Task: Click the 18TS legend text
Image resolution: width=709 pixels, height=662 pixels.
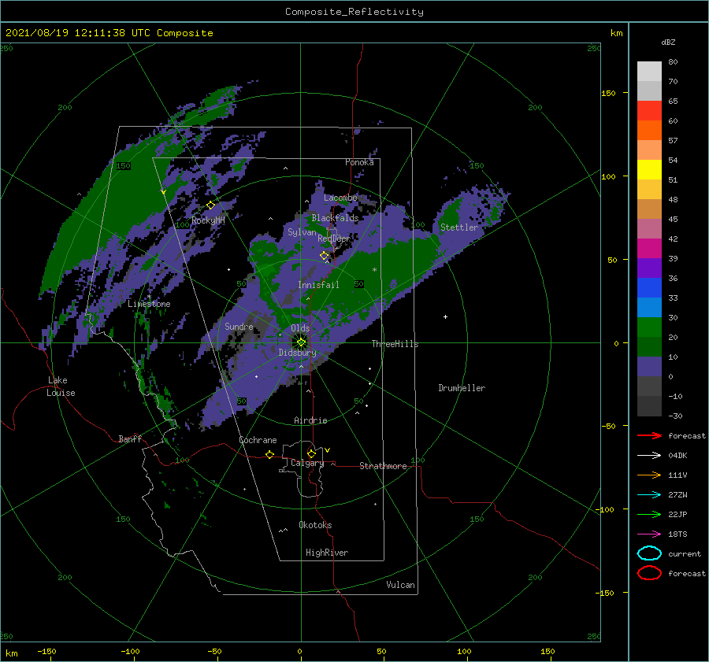Action: coord(677,534)
